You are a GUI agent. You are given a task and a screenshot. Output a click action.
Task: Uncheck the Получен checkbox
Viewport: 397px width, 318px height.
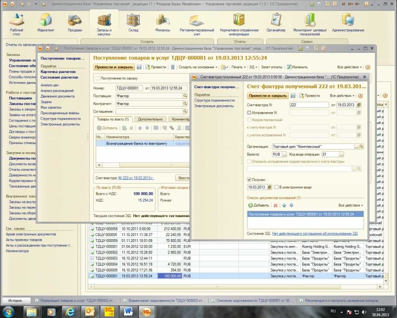249,180
